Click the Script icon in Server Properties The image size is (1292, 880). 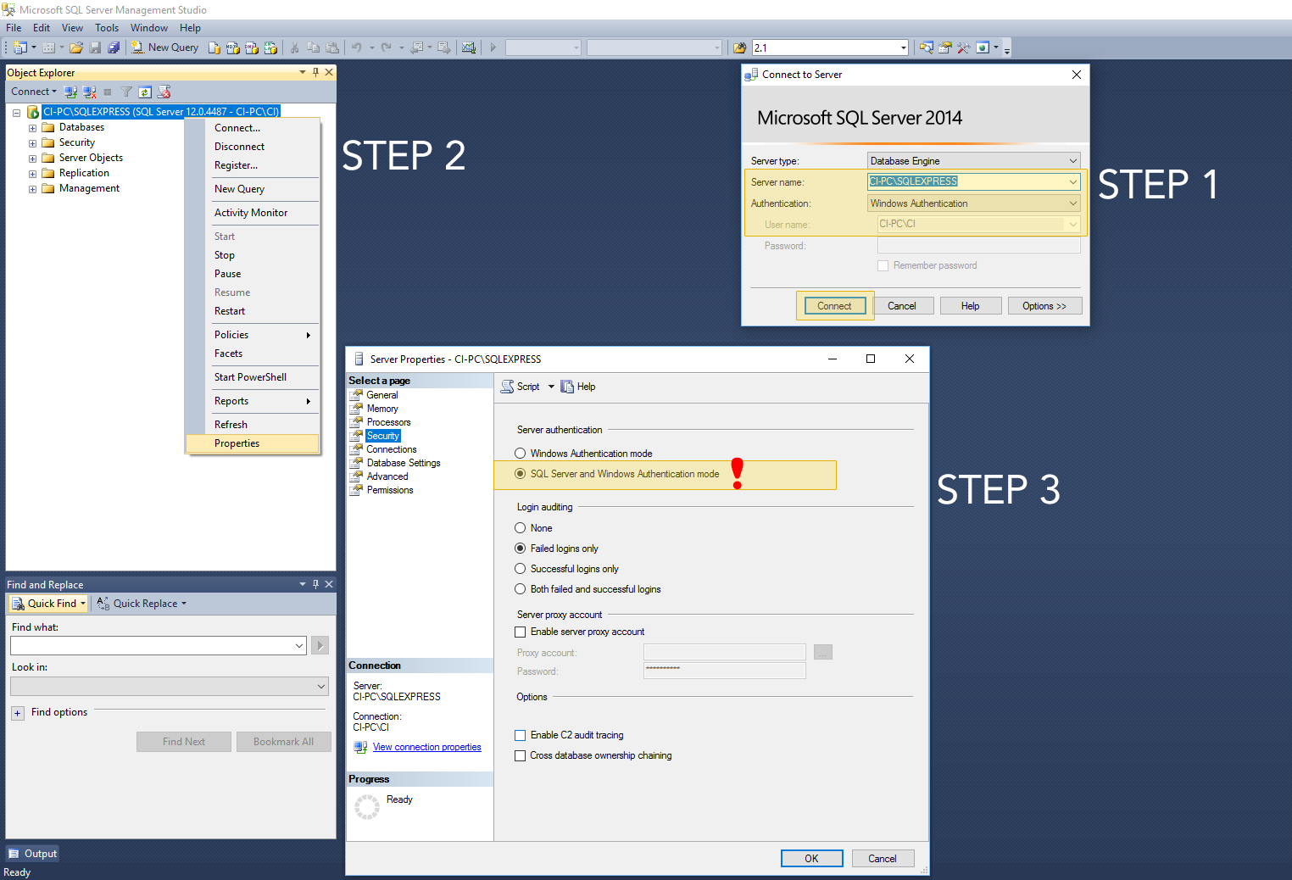(x=508, y=387)
